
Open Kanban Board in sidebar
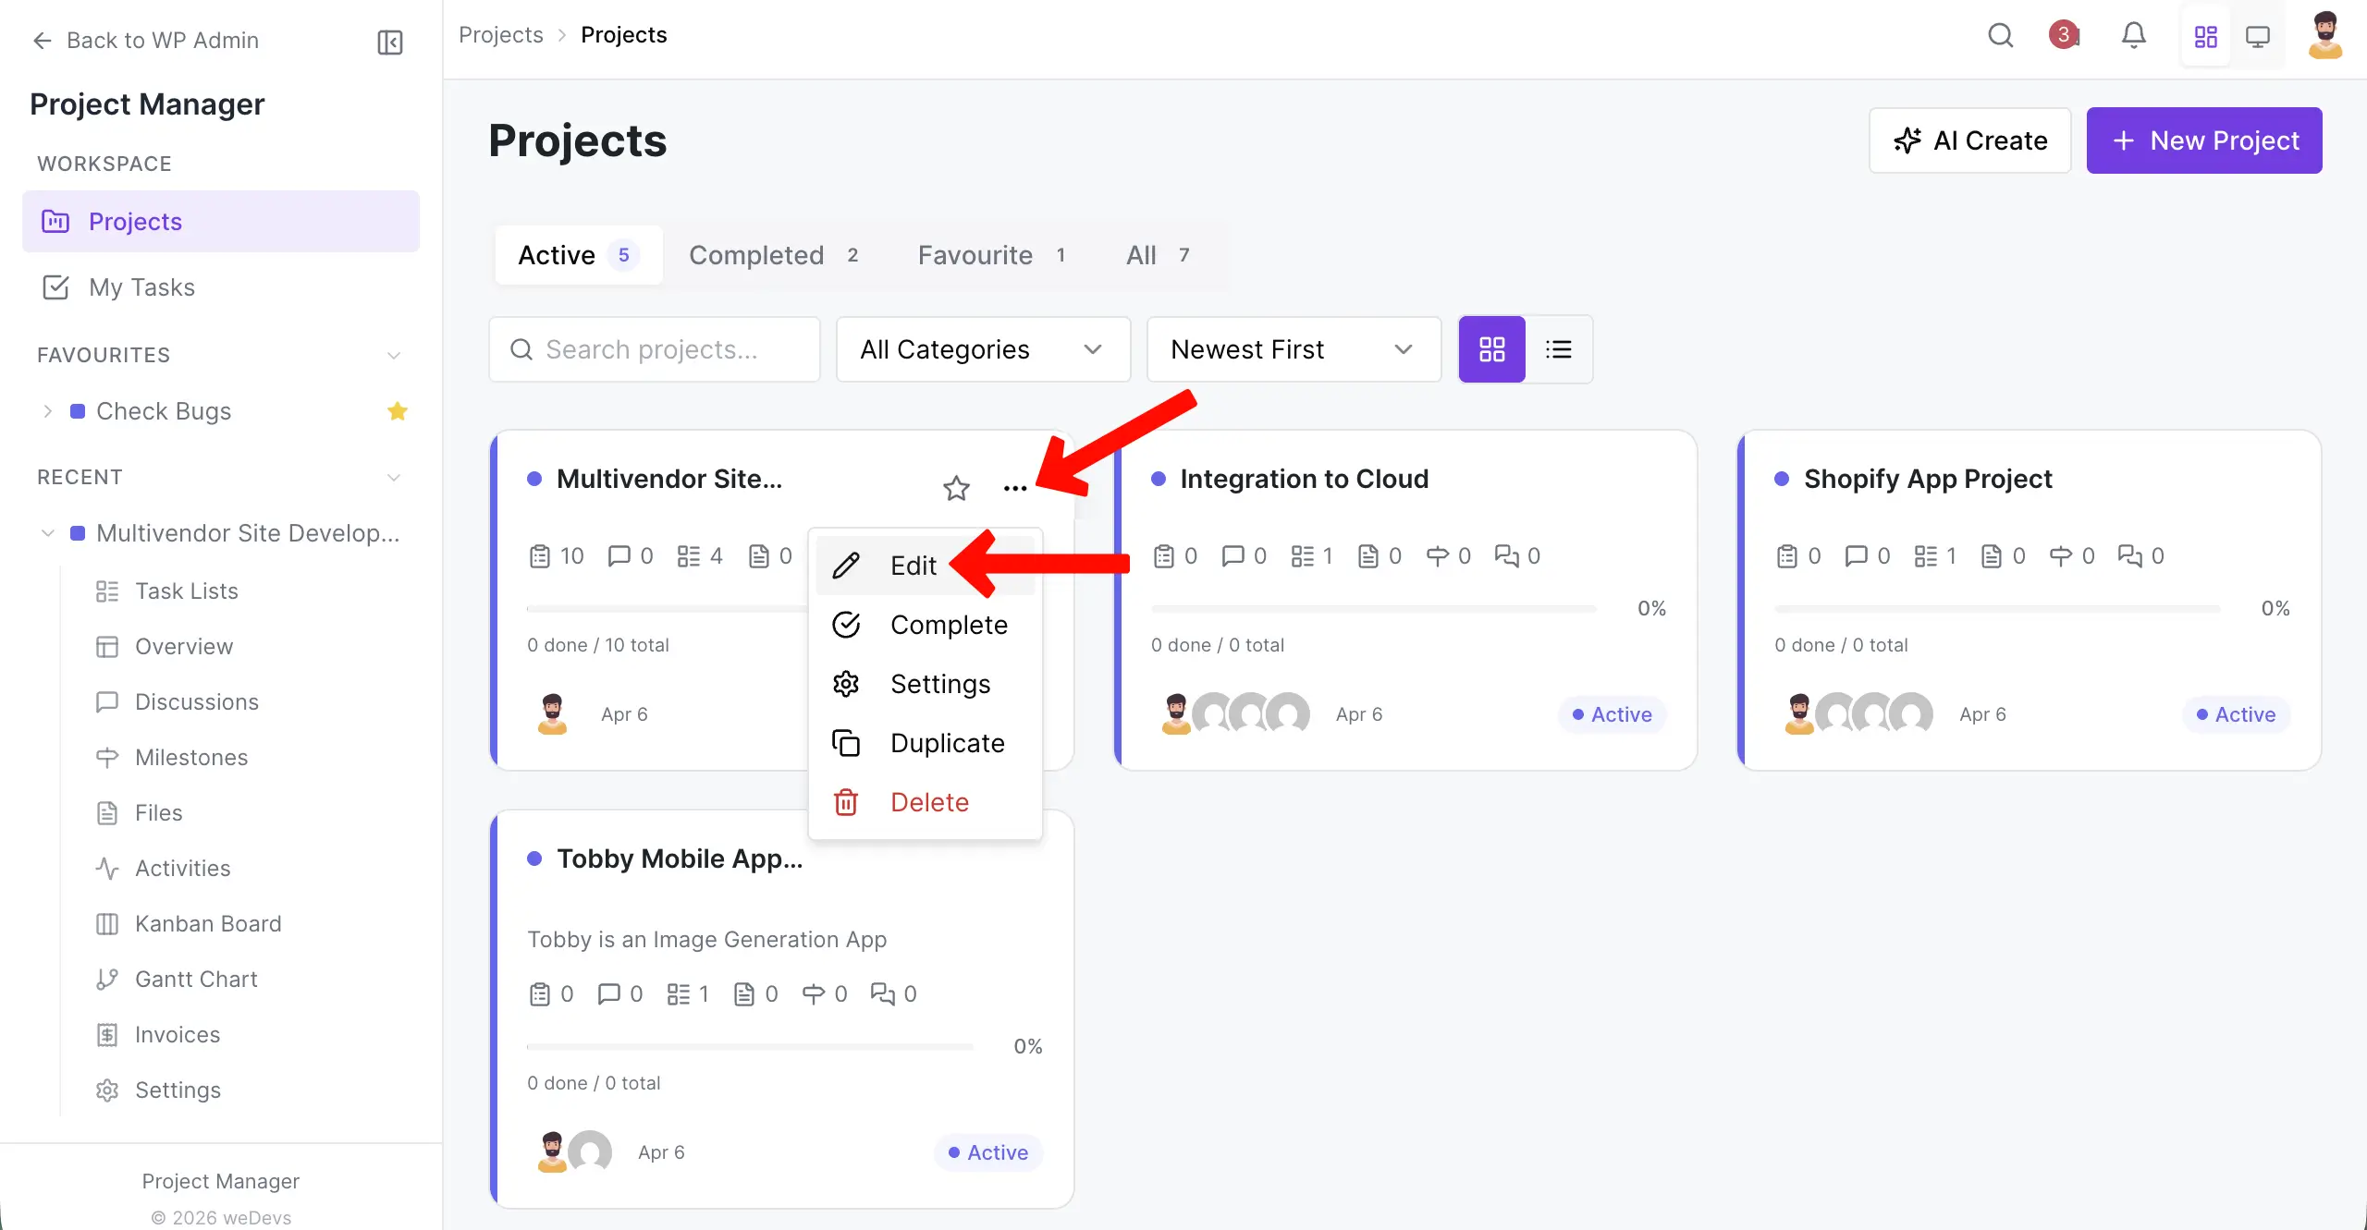tap(207, 923)
